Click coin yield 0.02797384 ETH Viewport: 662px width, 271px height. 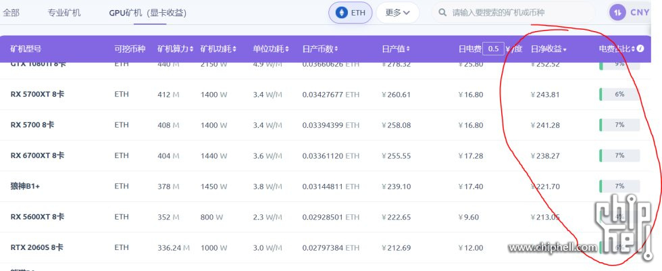coord(330,248)
